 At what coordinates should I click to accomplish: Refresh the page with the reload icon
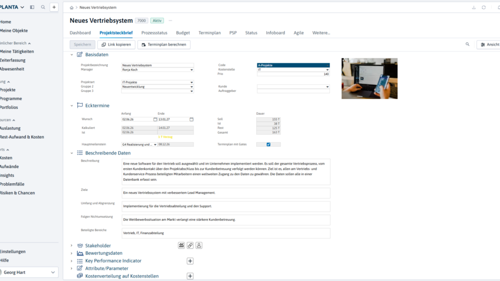[484, 8]
